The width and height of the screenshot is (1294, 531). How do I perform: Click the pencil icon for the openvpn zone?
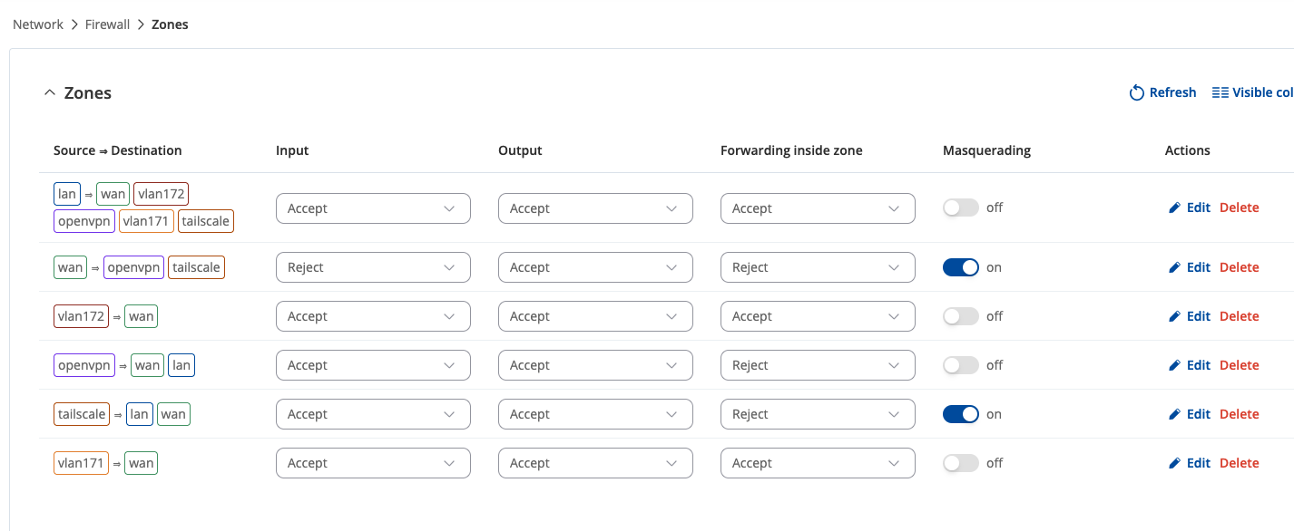point(1175,365)
